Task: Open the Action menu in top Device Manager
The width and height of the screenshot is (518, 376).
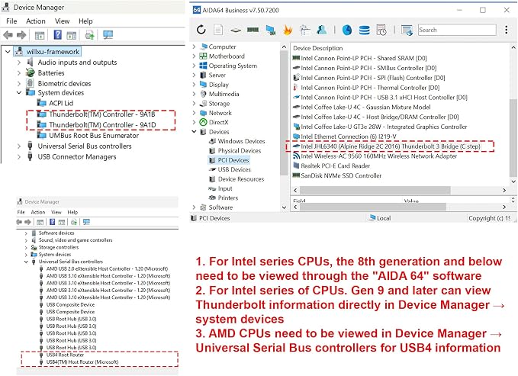Action: 36,21
